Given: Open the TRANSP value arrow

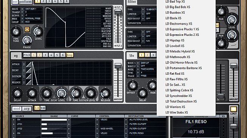Looking at the screenshot, I should (x=22, y=12).
